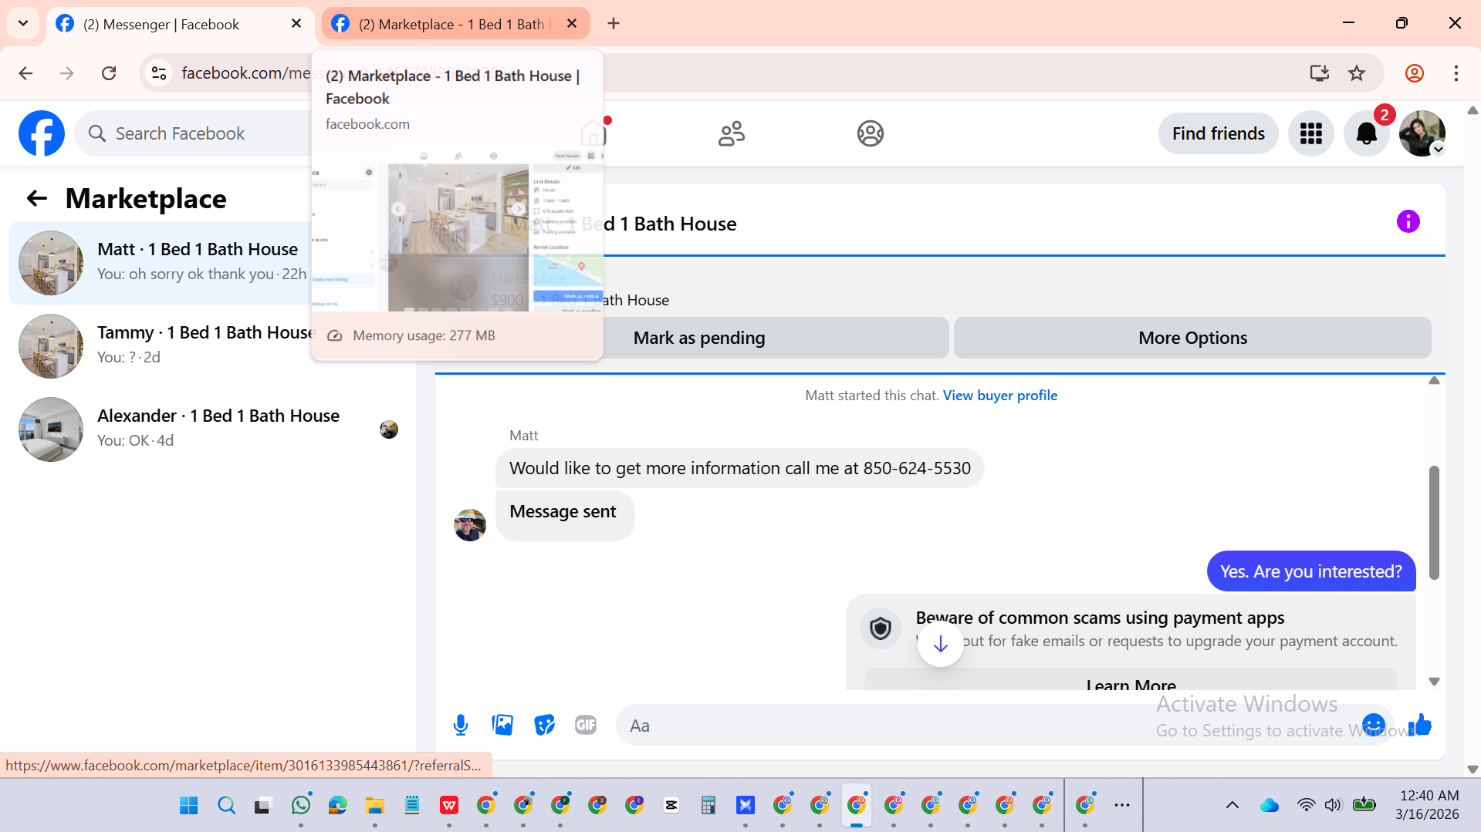Open File Explorer from taskbar
The image size is (1481, 832).
(375, 806)
